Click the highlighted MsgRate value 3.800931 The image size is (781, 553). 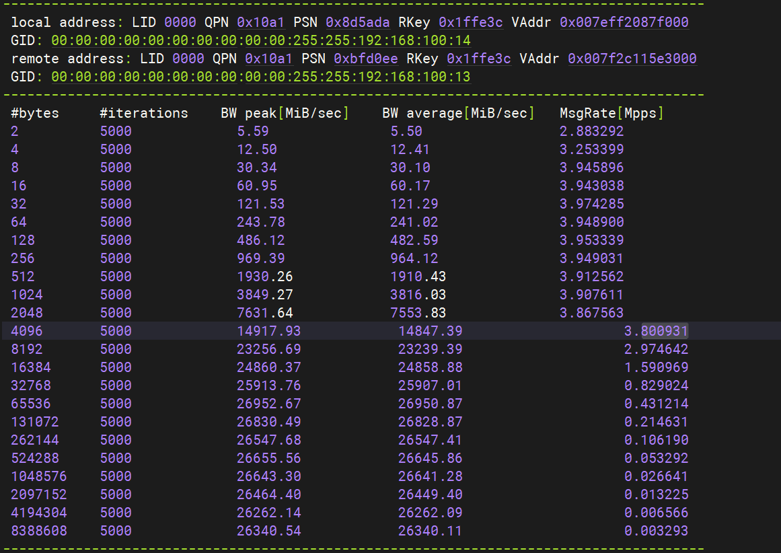coord(656,331)
